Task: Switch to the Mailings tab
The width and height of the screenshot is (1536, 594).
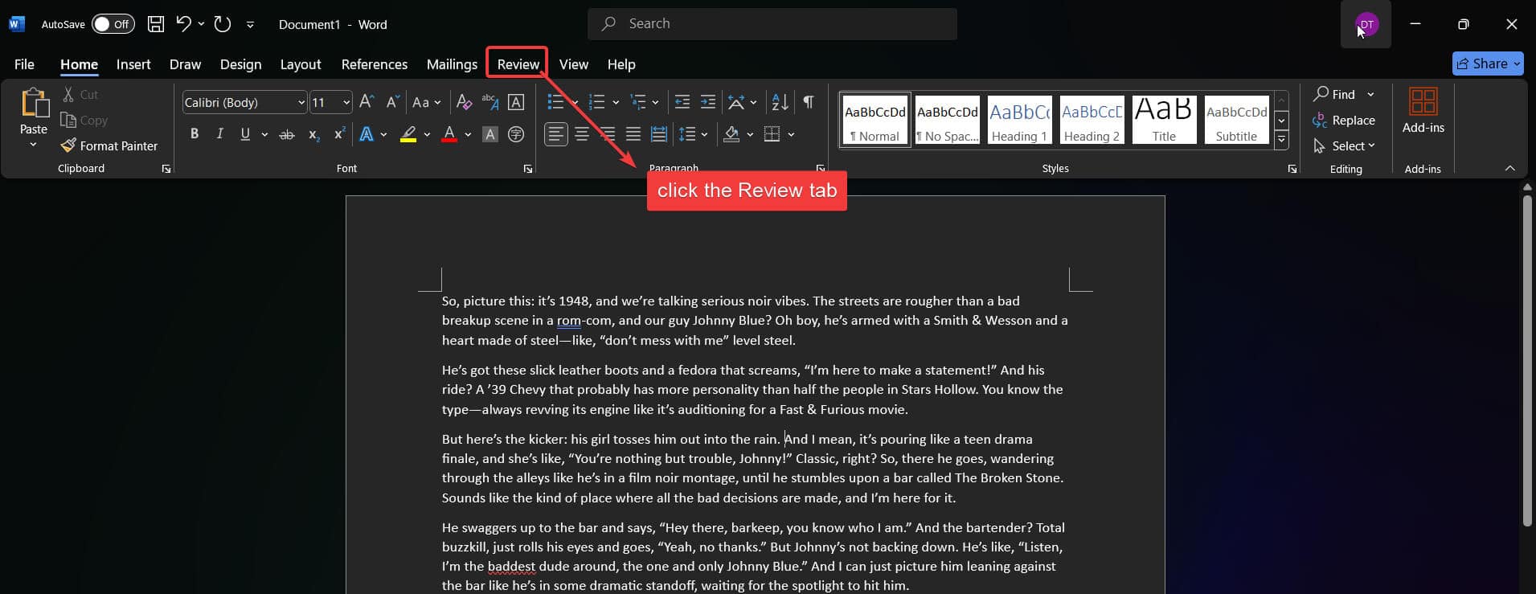Action: [452, 64]
